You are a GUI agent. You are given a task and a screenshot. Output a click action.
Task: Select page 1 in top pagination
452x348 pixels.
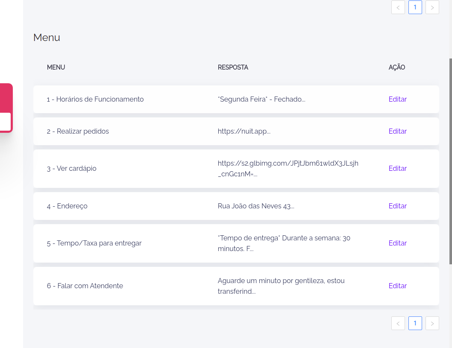click(x=415, y=7)
